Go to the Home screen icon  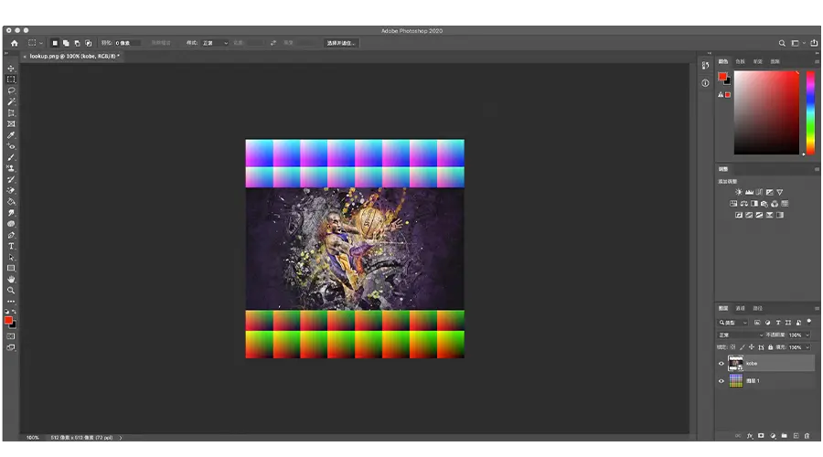tap(14, 43)
